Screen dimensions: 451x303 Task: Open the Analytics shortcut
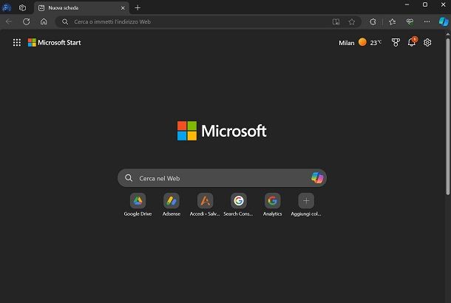pyautogui.click(x=272, y=205)
